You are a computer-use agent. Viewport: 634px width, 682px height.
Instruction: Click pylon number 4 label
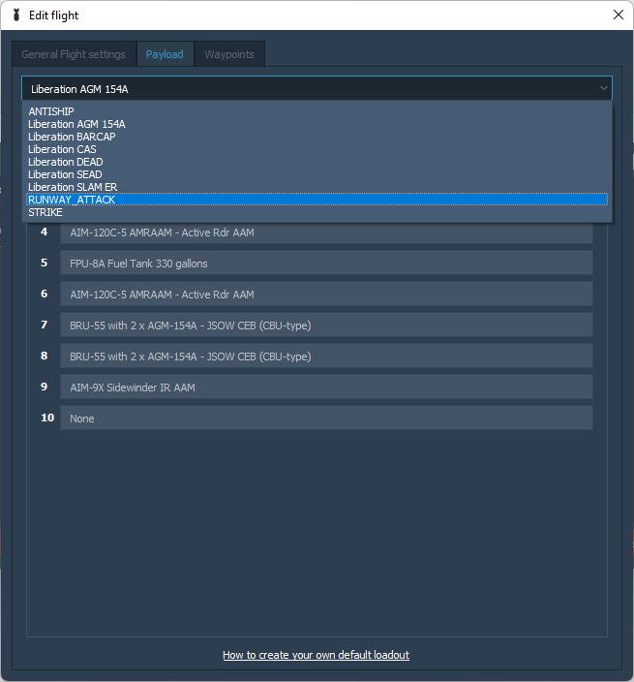44,232
